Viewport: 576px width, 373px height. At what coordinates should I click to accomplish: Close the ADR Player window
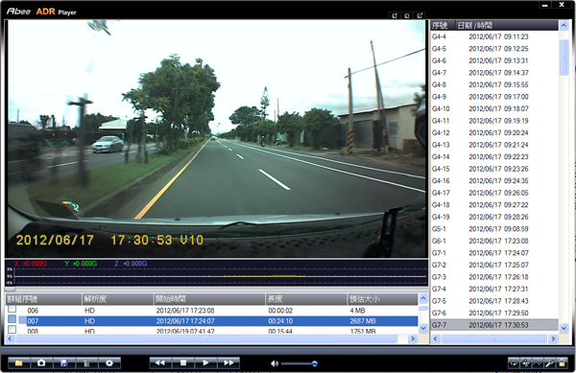(562, 5)
